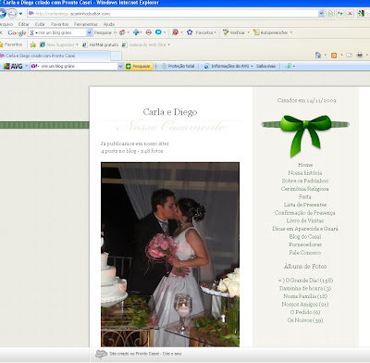370x363 pixels.
Task: Click the AVG logo in the toolbar
Action: (13, 67)
